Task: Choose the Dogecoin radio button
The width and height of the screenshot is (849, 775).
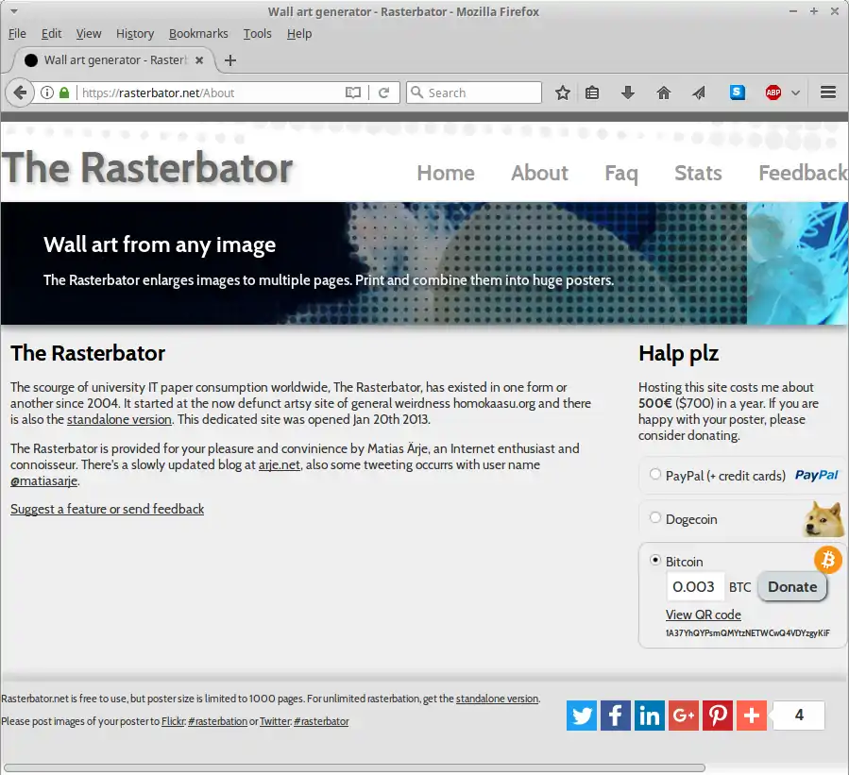Action: pos(655,518)
